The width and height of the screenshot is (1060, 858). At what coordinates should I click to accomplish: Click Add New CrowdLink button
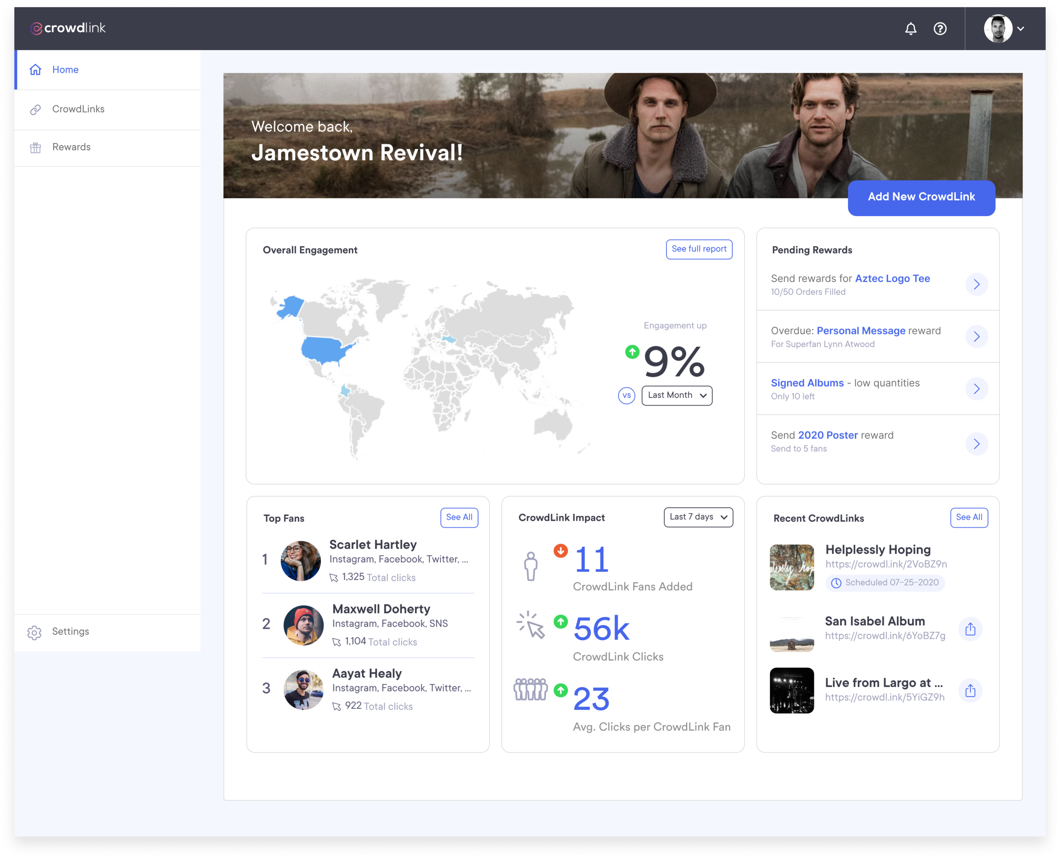click(x=921, y=197)
